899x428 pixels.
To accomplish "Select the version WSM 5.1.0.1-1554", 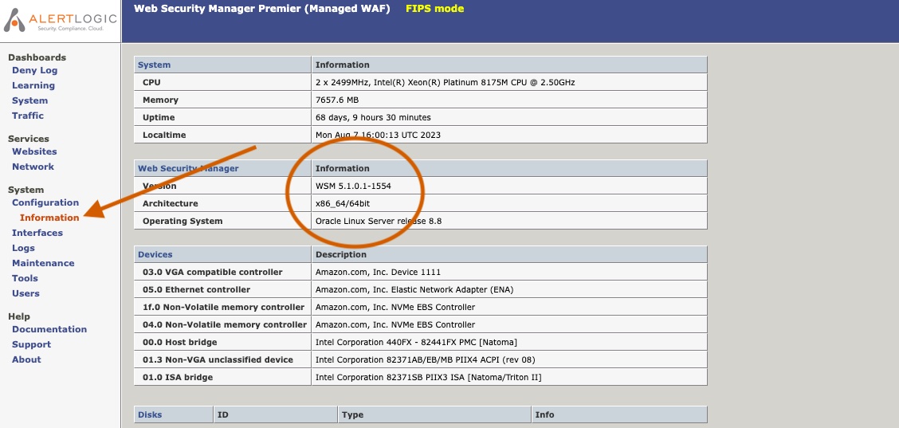I will pos(353,186).
